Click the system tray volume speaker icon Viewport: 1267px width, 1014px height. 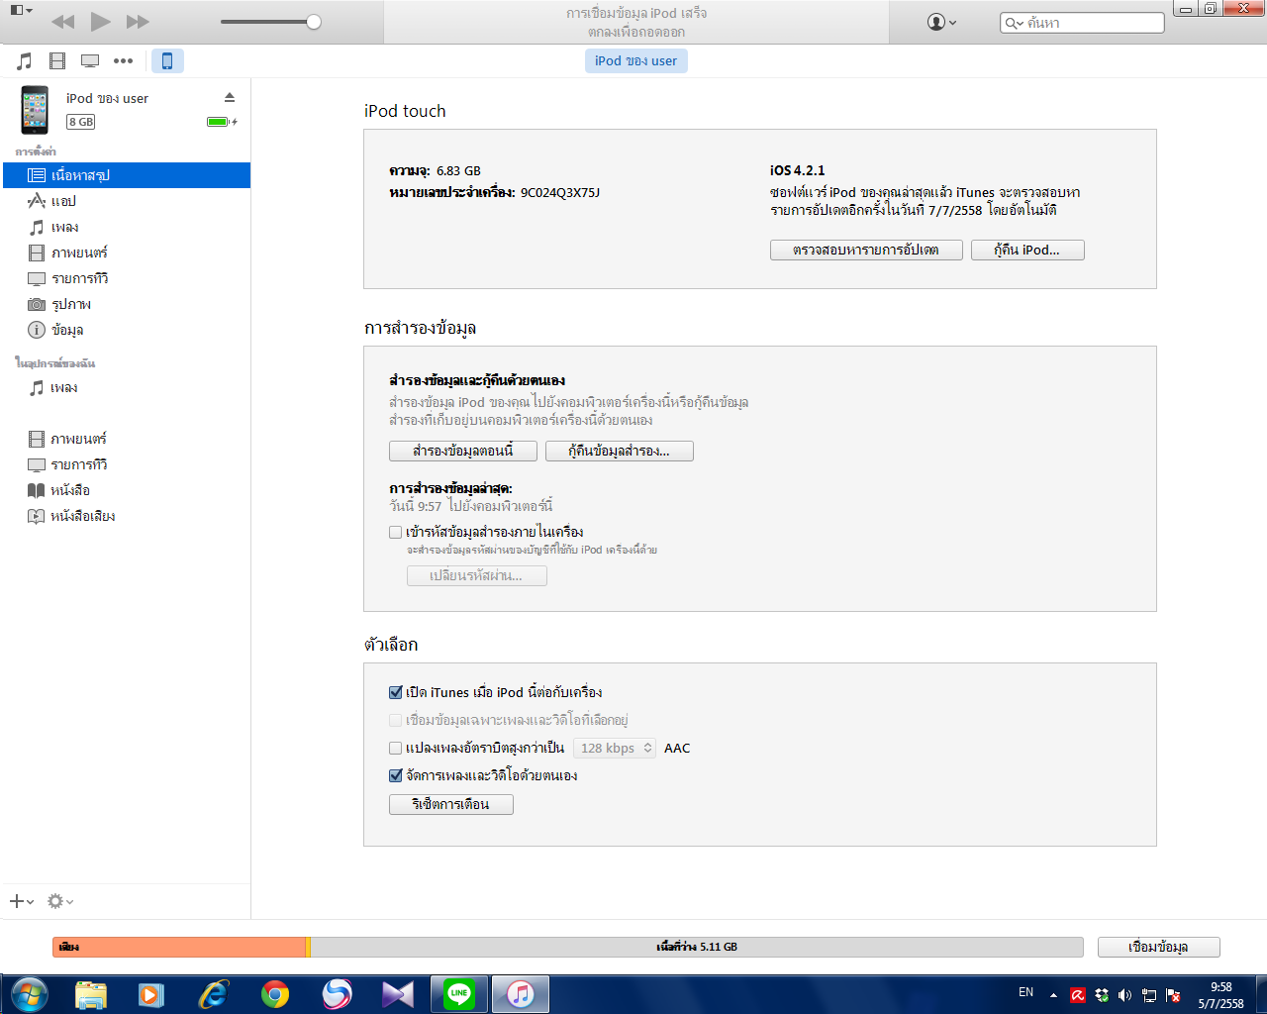[1124, 995]
